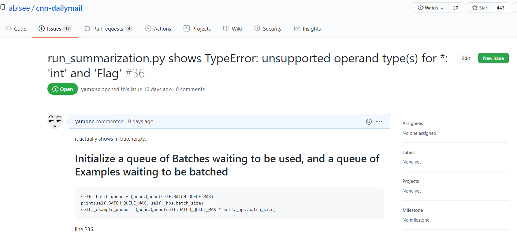The image size is (517, 232).
Task: Open the comment options ellipsis menu
Action: tap(379, 121)
